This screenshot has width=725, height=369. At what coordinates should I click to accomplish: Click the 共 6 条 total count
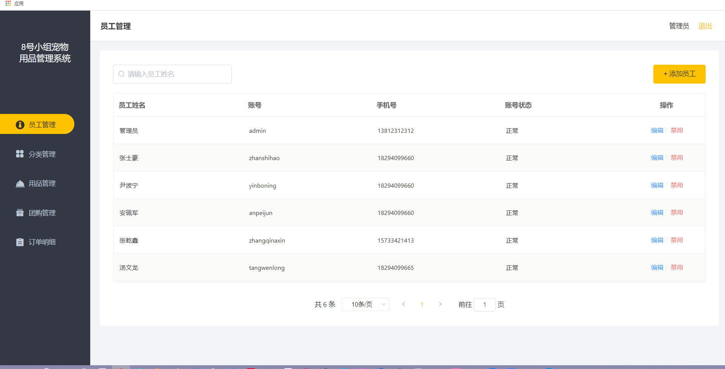(x=325, y=304)
